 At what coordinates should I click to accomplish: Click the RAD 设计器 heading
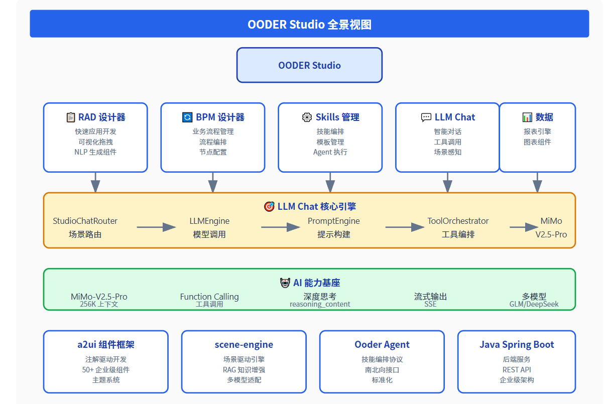(102, 117)
